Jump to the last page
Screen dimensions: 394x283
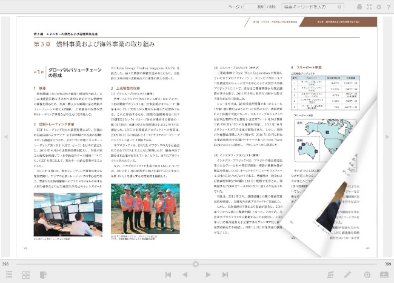[x=224, y=275]
